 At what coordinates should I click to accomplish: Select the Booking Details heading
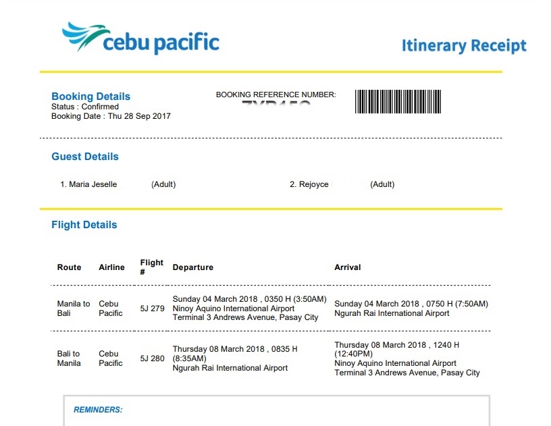pos(90,97)
